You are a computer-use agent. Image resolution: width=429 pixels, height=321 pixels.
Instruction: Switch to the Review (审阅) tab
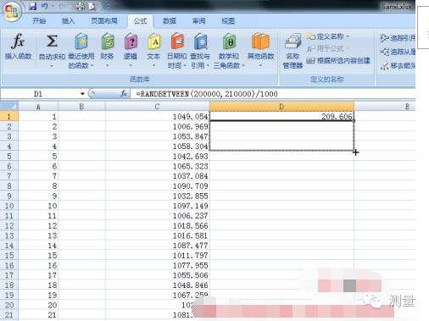click(x=199, y=21)
